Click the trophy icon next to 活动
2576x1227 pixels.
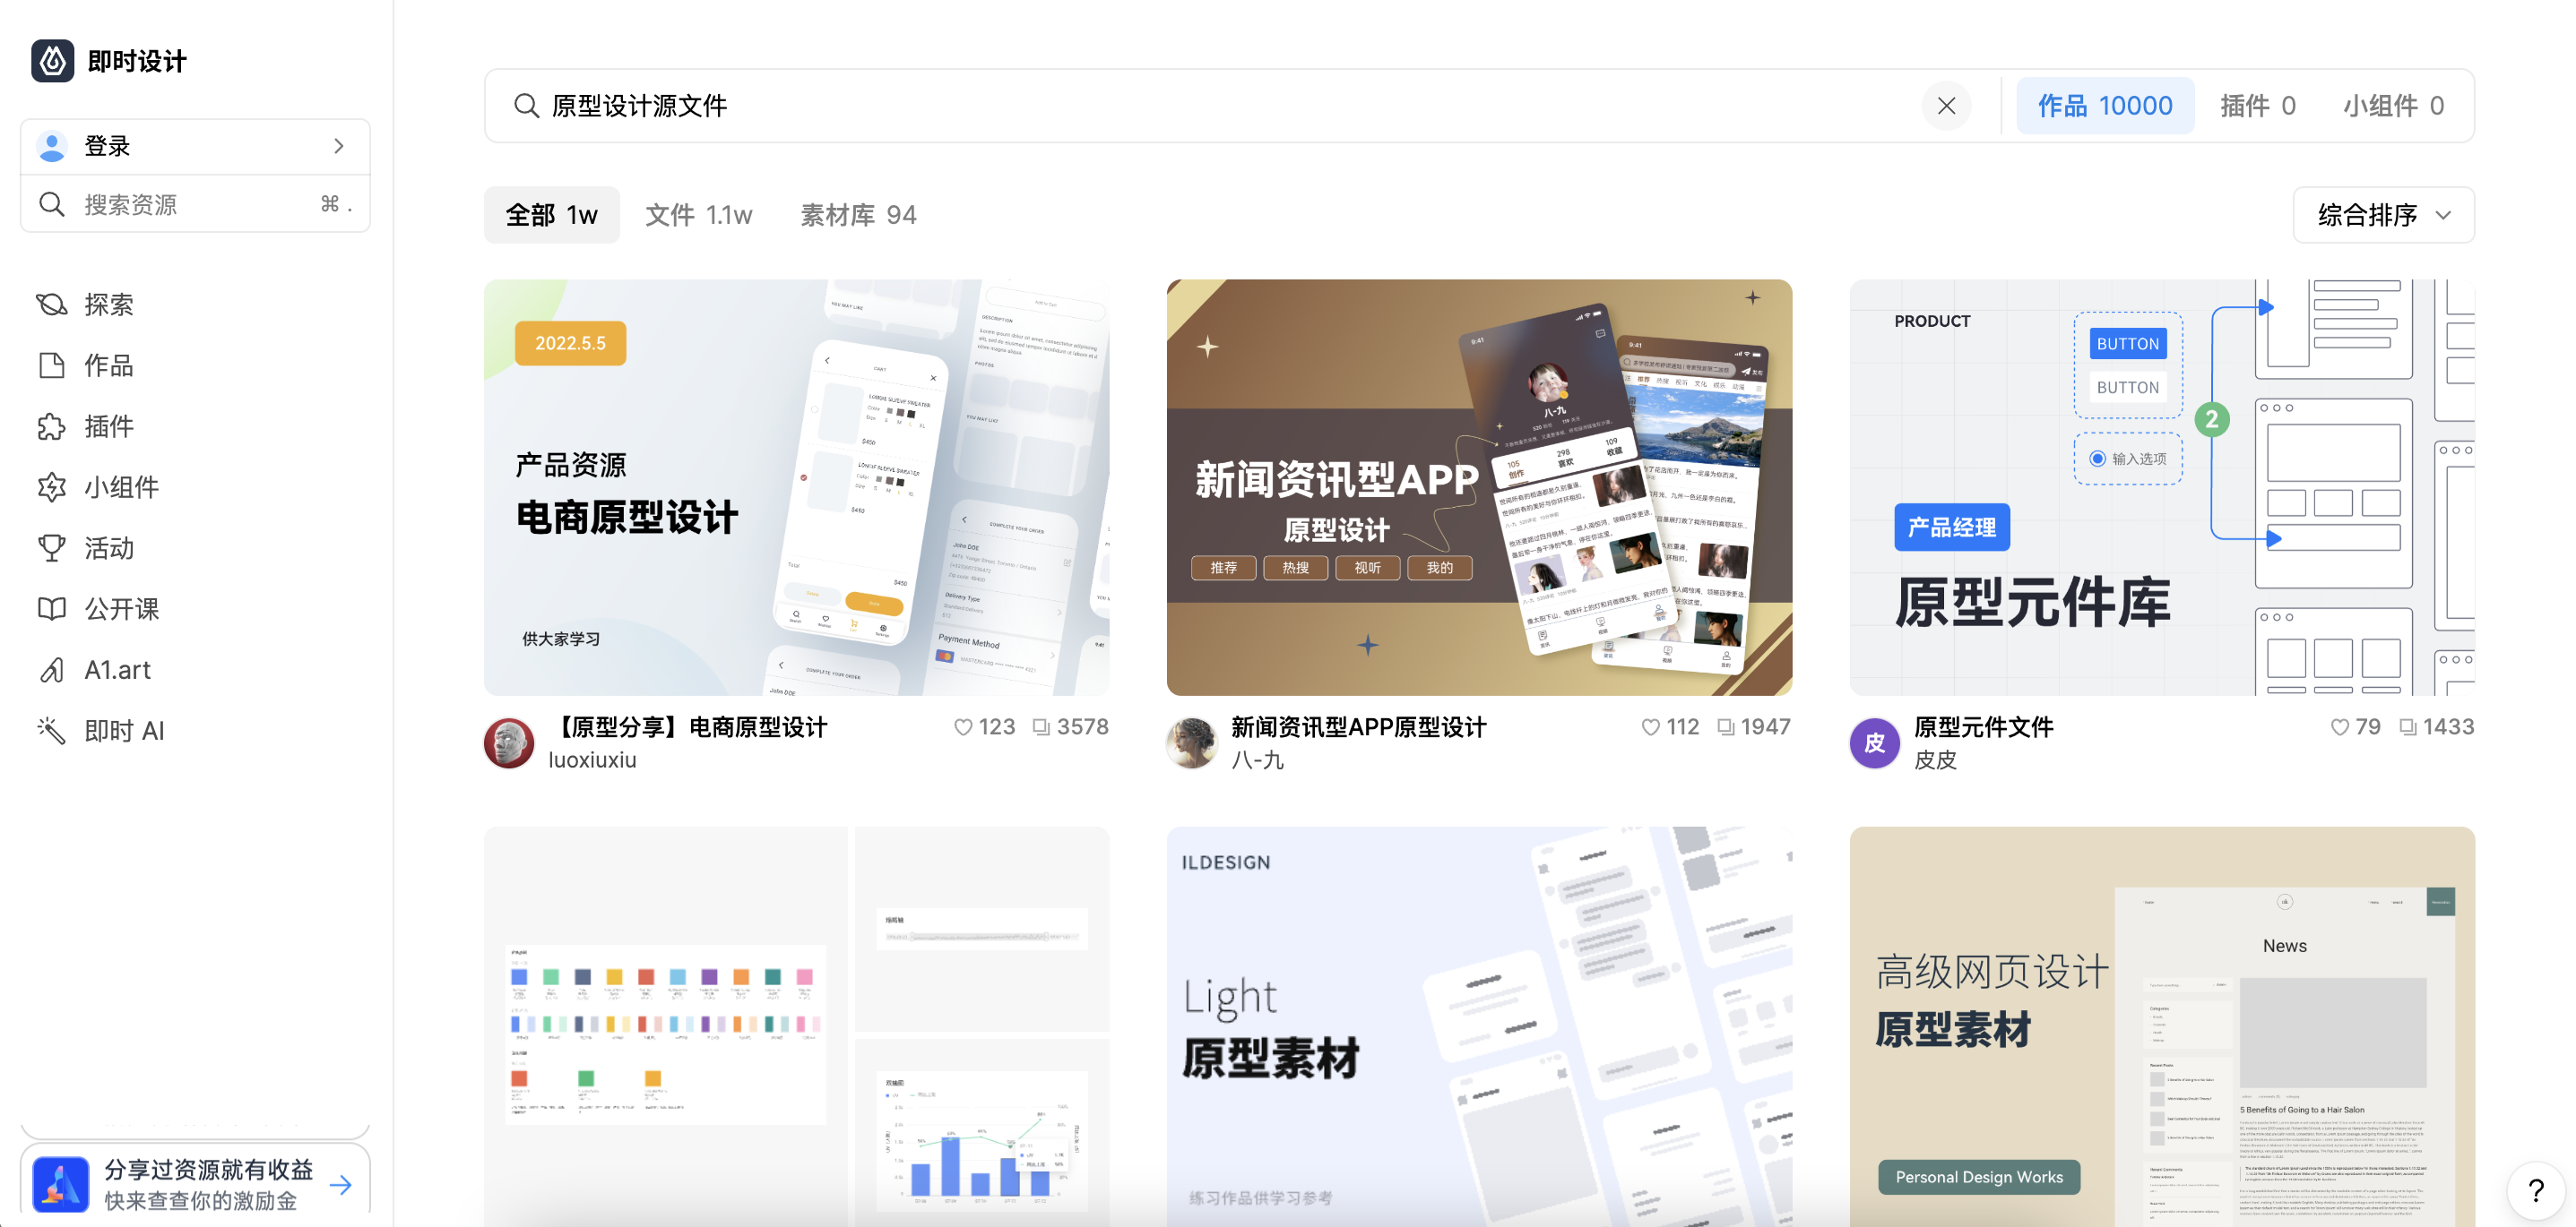tap(52, 547)
